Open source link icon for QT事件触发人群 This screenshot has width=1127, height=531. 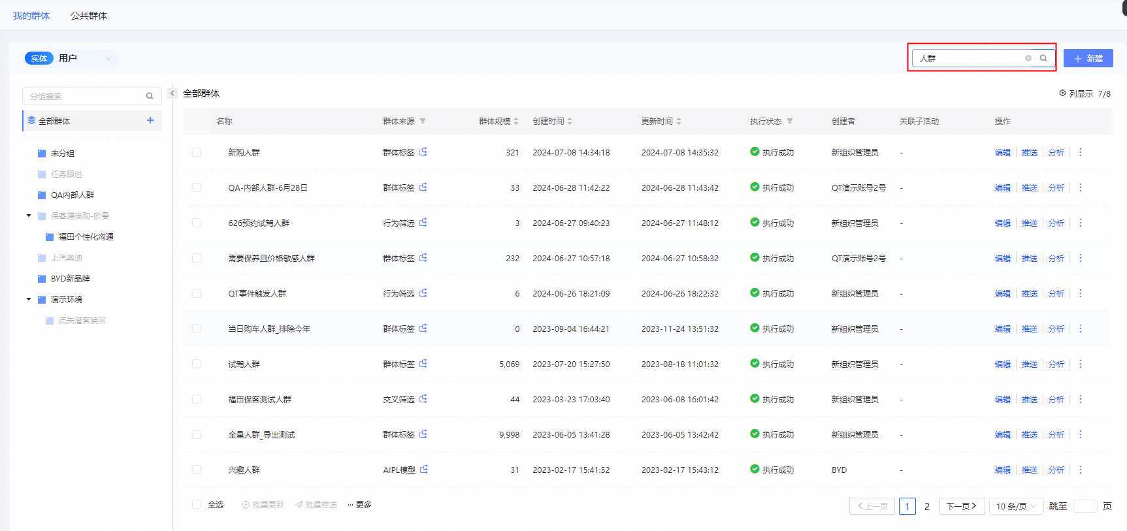(x=423, y=293)
